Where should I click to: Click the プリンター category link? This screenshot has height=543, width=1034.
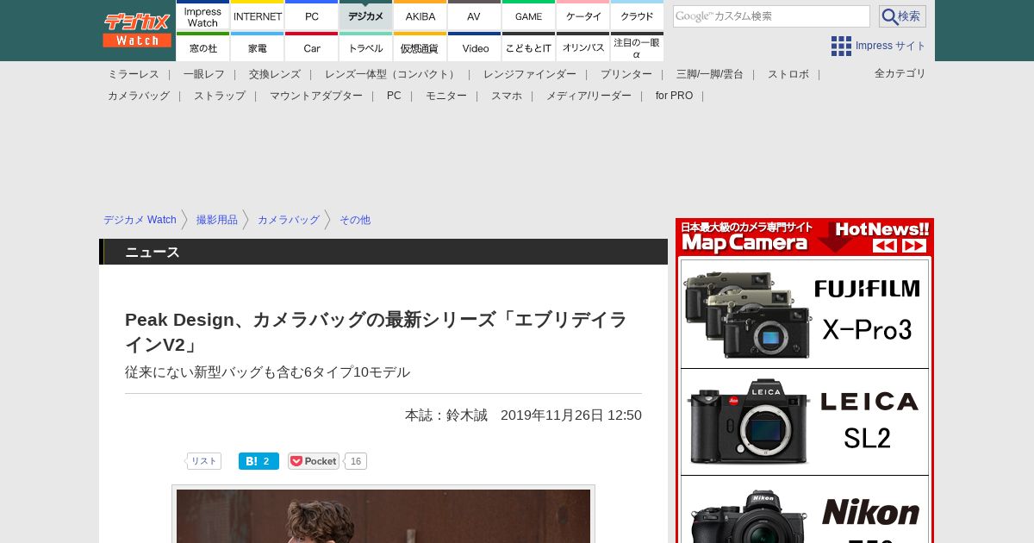(x=626, y=74)
